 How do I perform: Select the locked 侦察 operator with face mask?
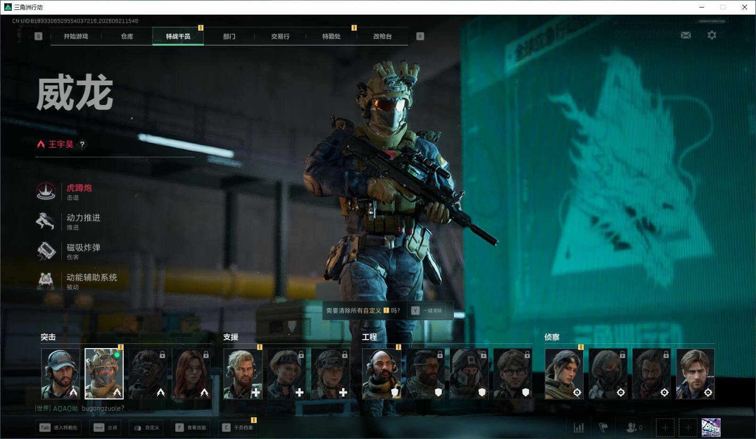pyautogui.click(x=608, y=374)
